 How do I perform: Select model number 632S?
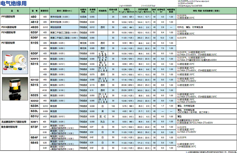click(x=34, y=95)
